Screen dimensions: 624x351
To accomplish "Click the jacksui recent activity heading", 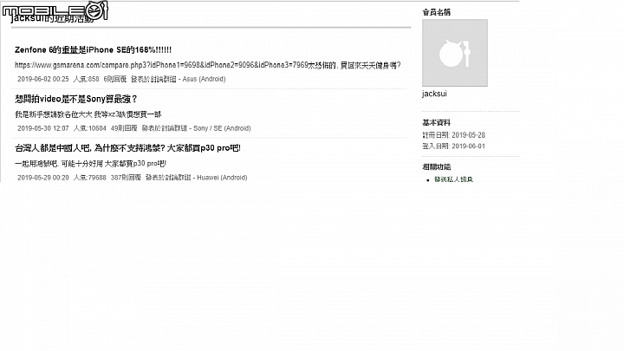I will click(53, 18).
